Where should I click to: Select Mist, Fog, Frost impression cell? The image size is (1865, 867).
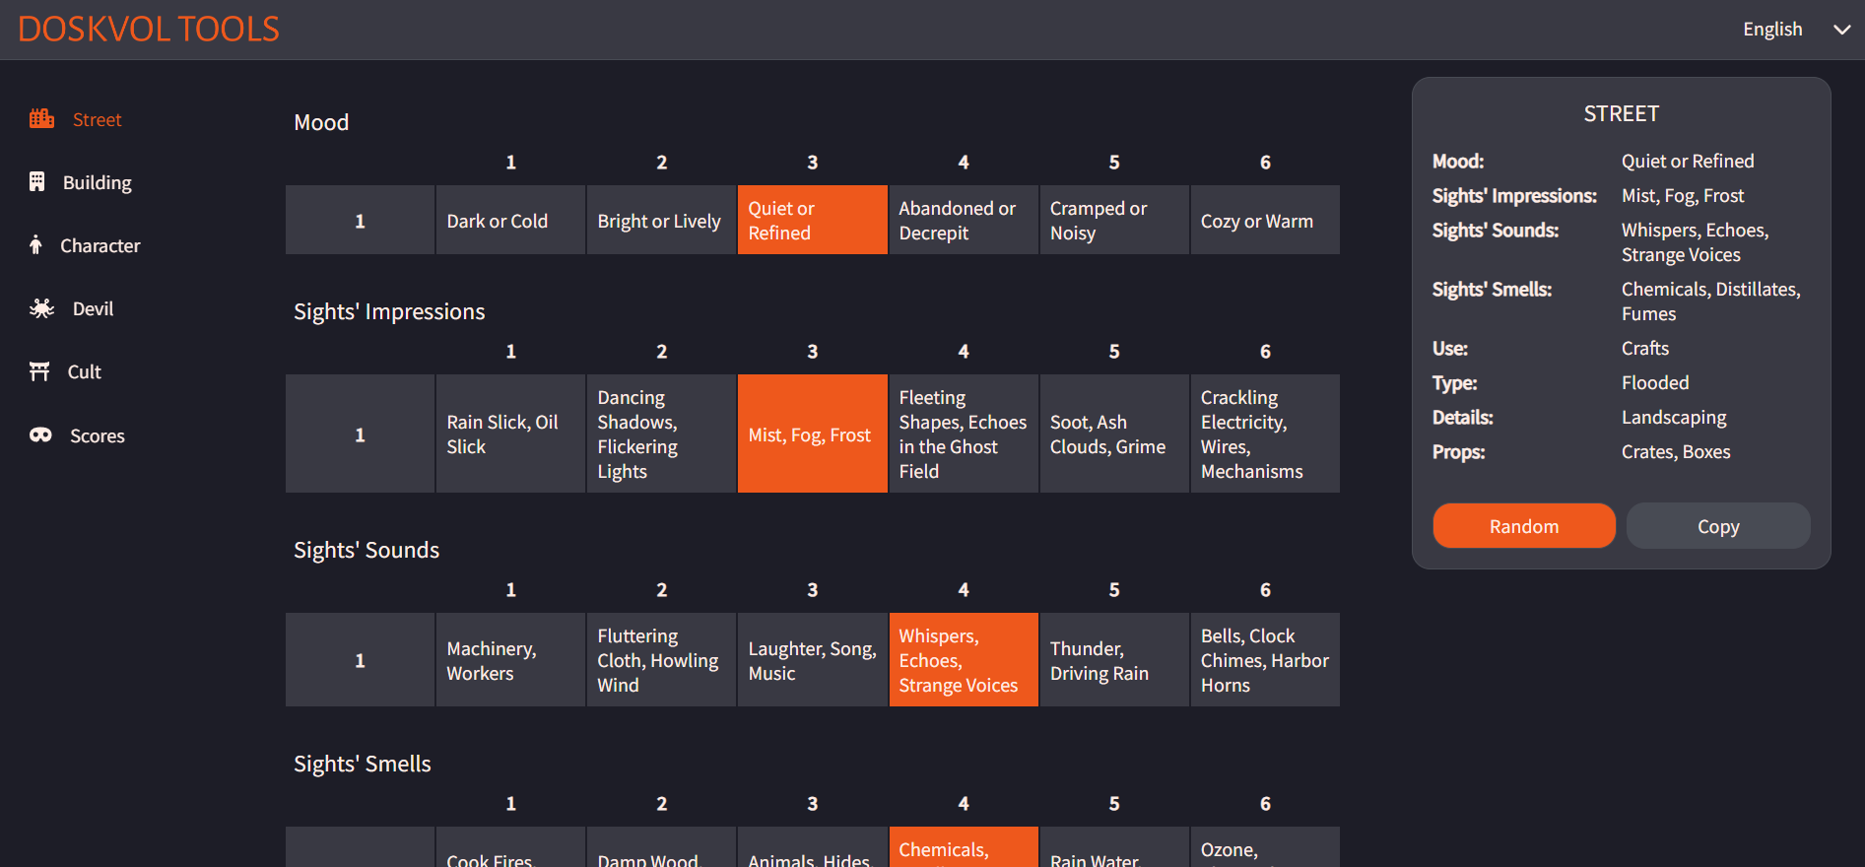pyautogui.click(x=812, y=433)
